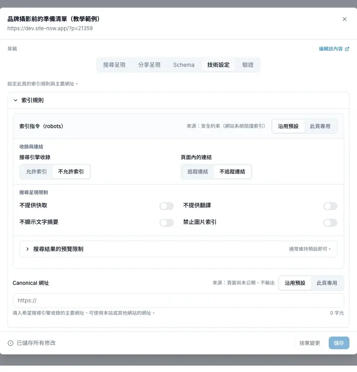Screen dimensions: 357x372
Task: Click the 來源：安全約束 source text
Action: [226, 126]
